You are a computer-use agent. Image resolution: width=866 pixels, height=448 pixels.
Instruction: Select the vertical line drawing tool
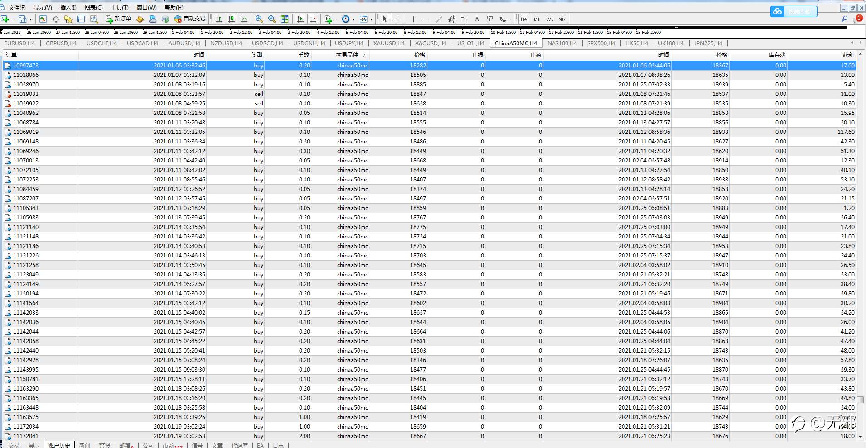click(x=413, y=19)
